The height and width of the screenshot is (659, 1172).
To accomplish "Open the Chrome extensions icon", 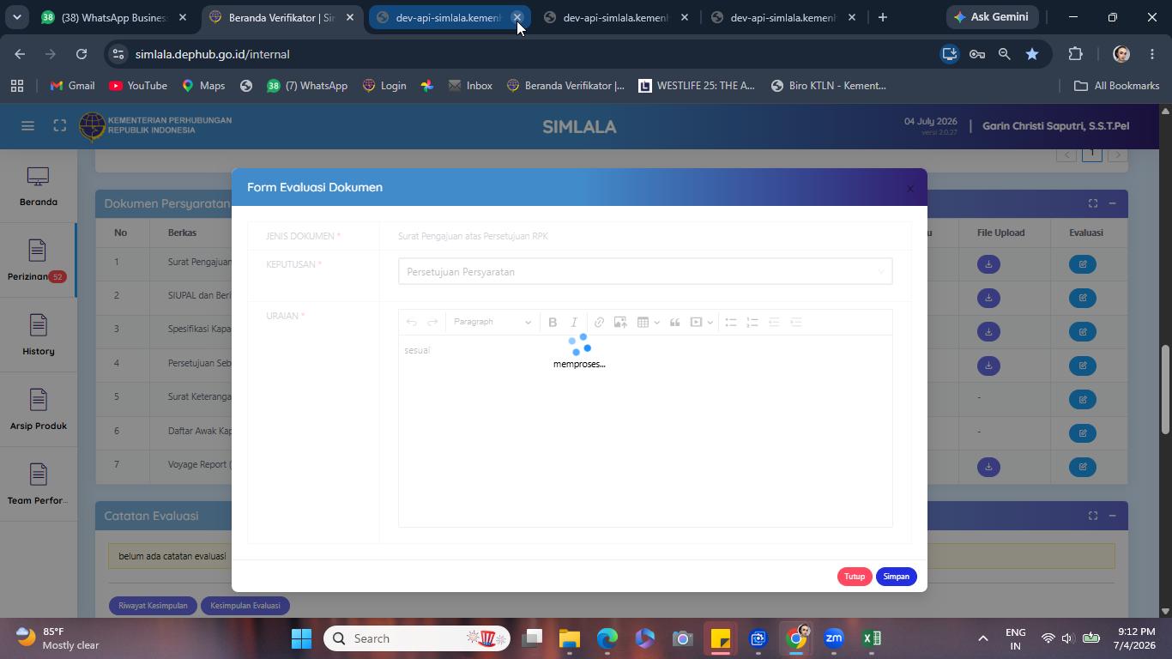I will click(x=1075, y=54).
